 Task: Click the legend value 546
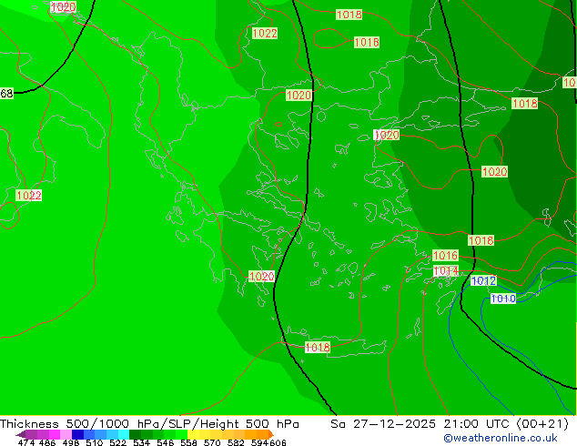point(166,442)
